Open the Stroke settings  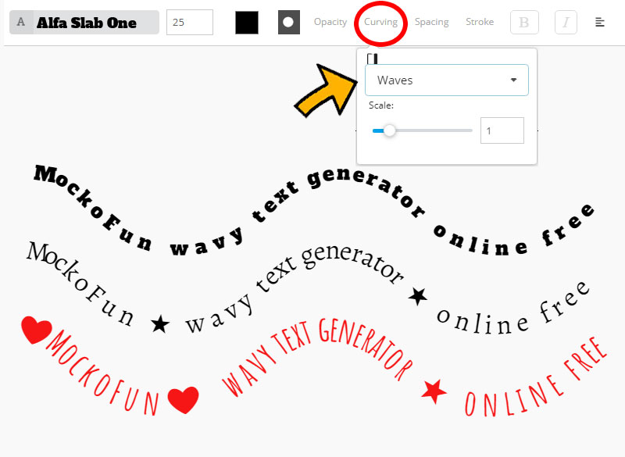coord(480,22)
